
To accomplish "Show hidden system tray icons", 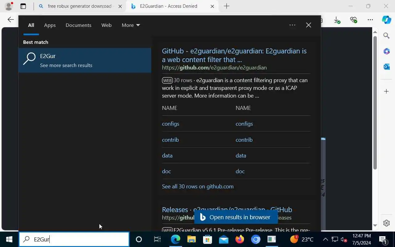I will 325,239.
